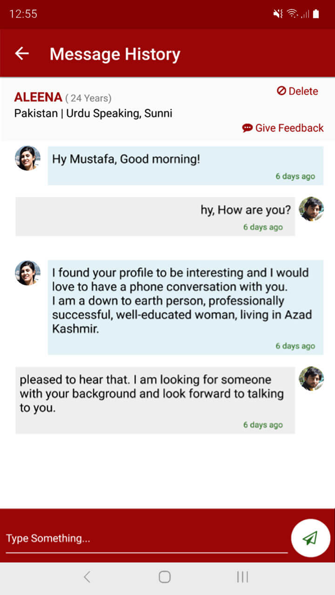Tap Aleena's avatar beside the phone conversation message

[x=27, y=272]
